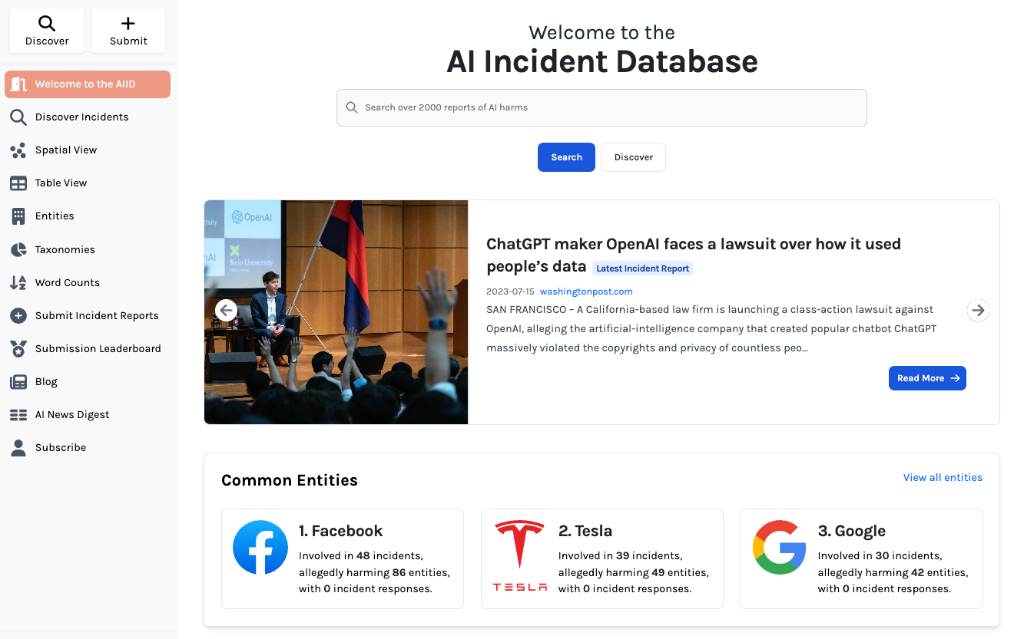Open the Tesla logo entity card
Screen dimensions: 1014x639
coord(520,555)
